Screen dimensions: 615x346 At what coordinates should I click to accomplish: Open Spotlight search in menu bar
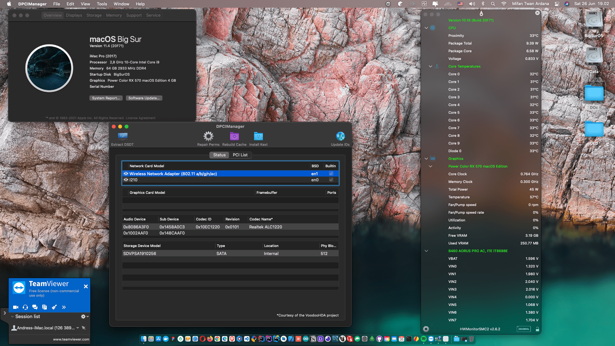[493, 4]
